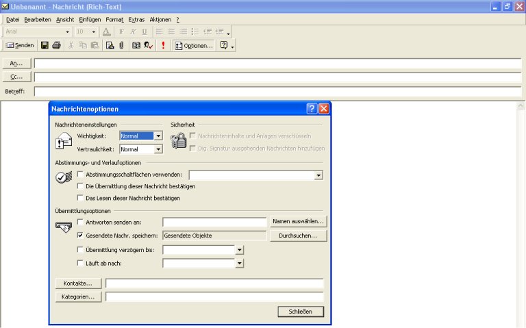
Task: Click the Kontakte text field
Action: [214, 283]
